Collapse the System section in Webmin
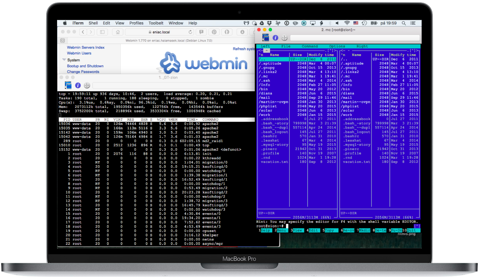The image size is (479, 280). [64, 60]
